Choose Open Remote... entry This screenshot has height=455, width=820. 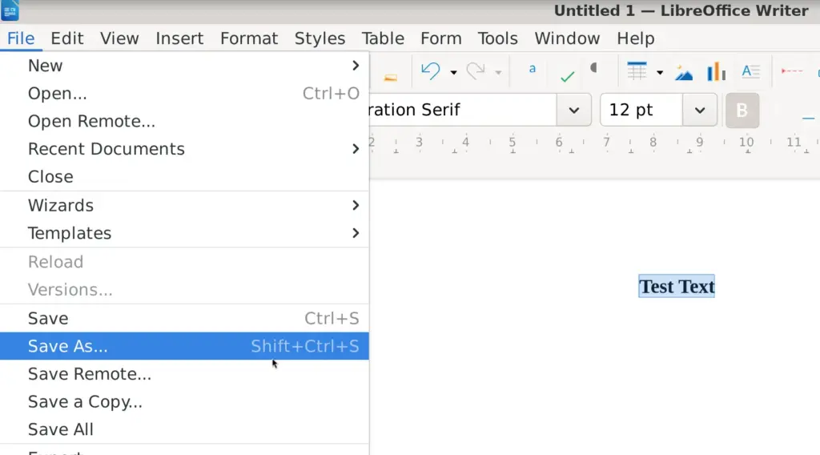tap(184, 121)
